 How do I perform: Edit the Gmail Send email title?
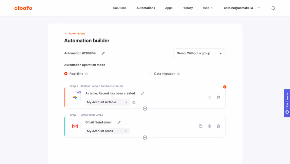click(119, 122)
